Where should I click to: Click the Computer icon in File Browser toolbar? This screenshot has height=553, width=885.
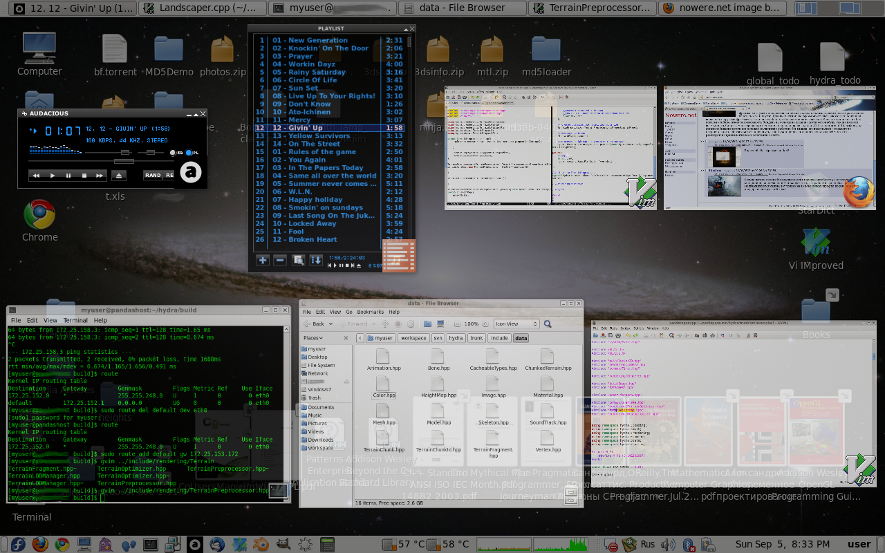440,324
